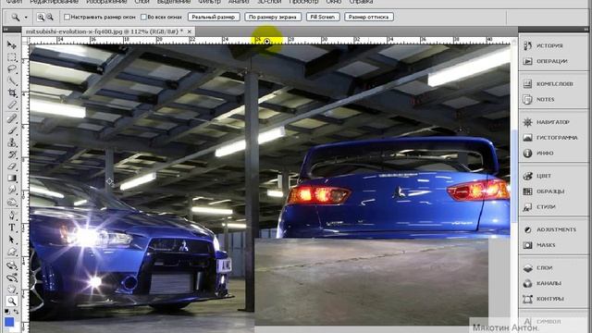Swap foreground and background colors
This screenshot has width=592, height=333.
pyautogui.click(x=16, y=312)
